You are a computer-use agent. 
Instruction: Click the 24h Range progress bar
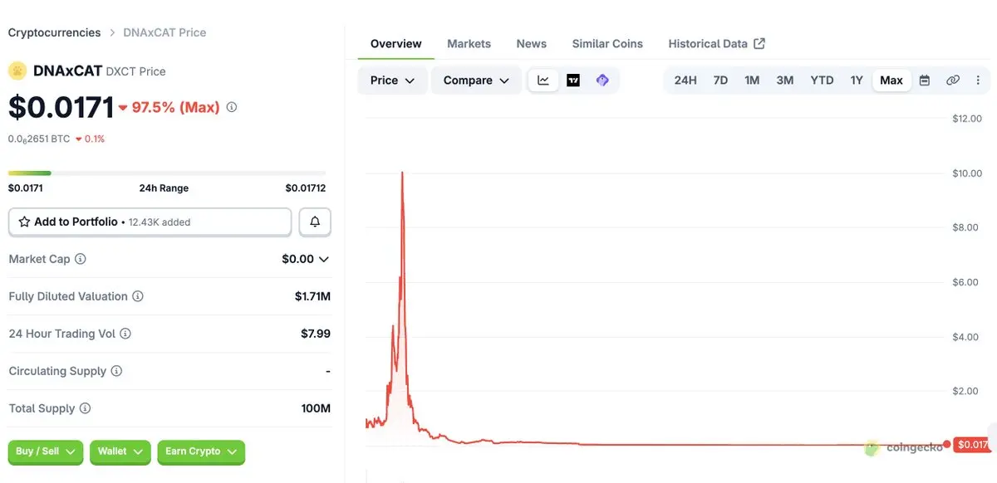[x=167, y=173]
